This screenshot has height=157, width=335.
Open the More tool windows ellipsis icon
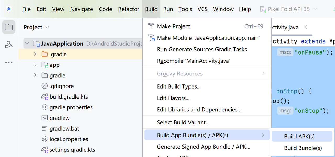pos(9,62)
